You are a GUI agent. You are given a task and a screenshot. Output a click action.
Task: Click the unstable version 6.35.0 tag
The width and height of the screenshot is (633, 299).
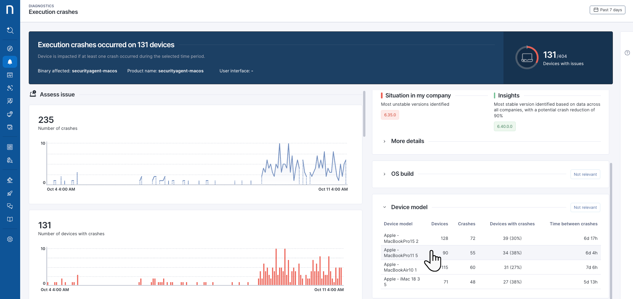point(390,115)
